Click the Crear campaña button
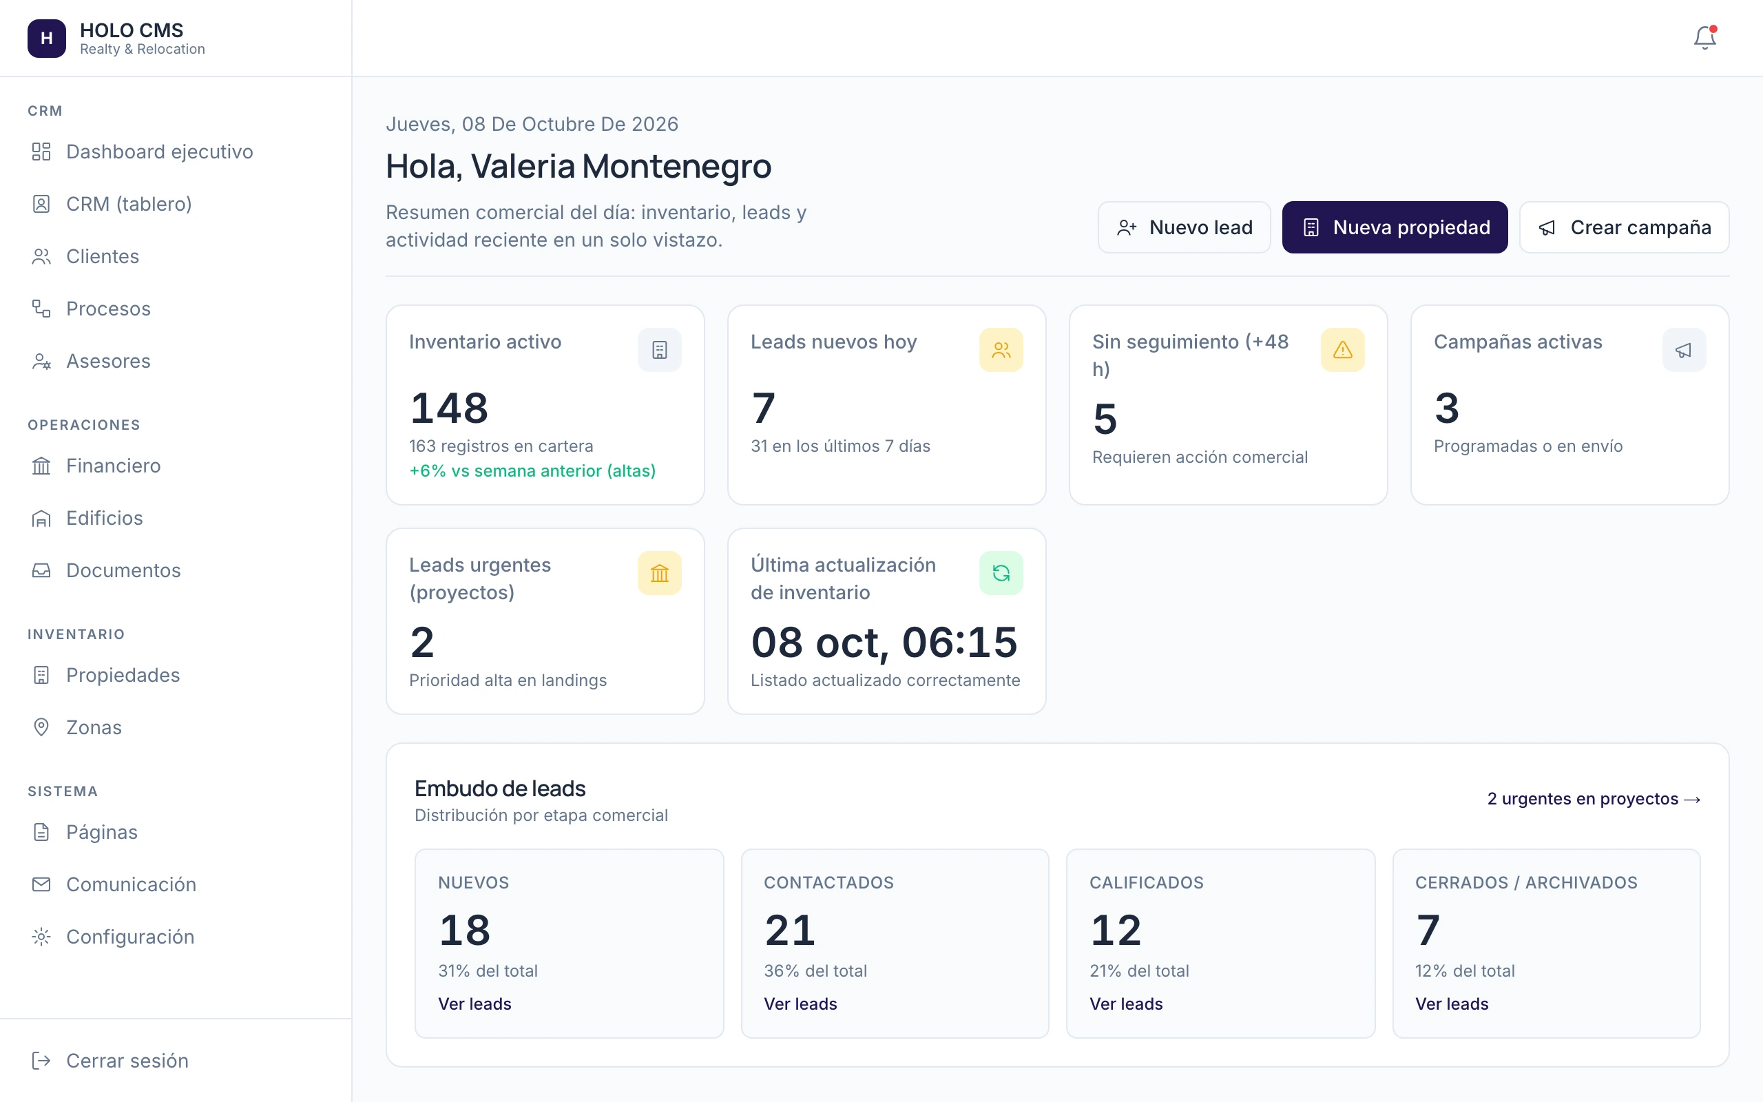The image size is (1763, 1102). 1624,227
